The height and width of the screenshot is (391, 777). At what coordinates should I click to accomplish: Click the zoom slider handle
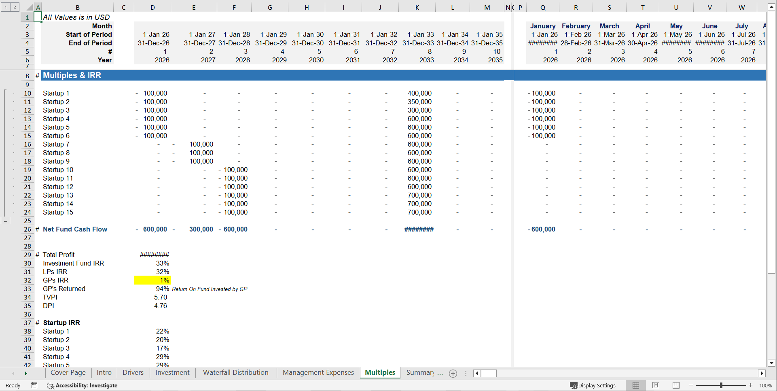pyautogui.click(x=722, y=385)
